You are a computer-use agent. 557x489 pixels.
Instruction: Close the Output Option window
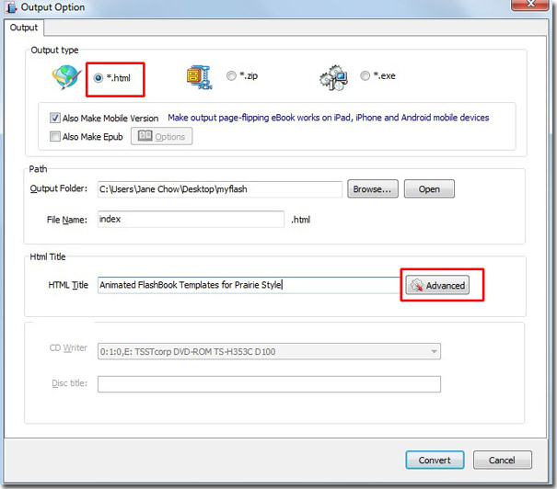point(529,5)
